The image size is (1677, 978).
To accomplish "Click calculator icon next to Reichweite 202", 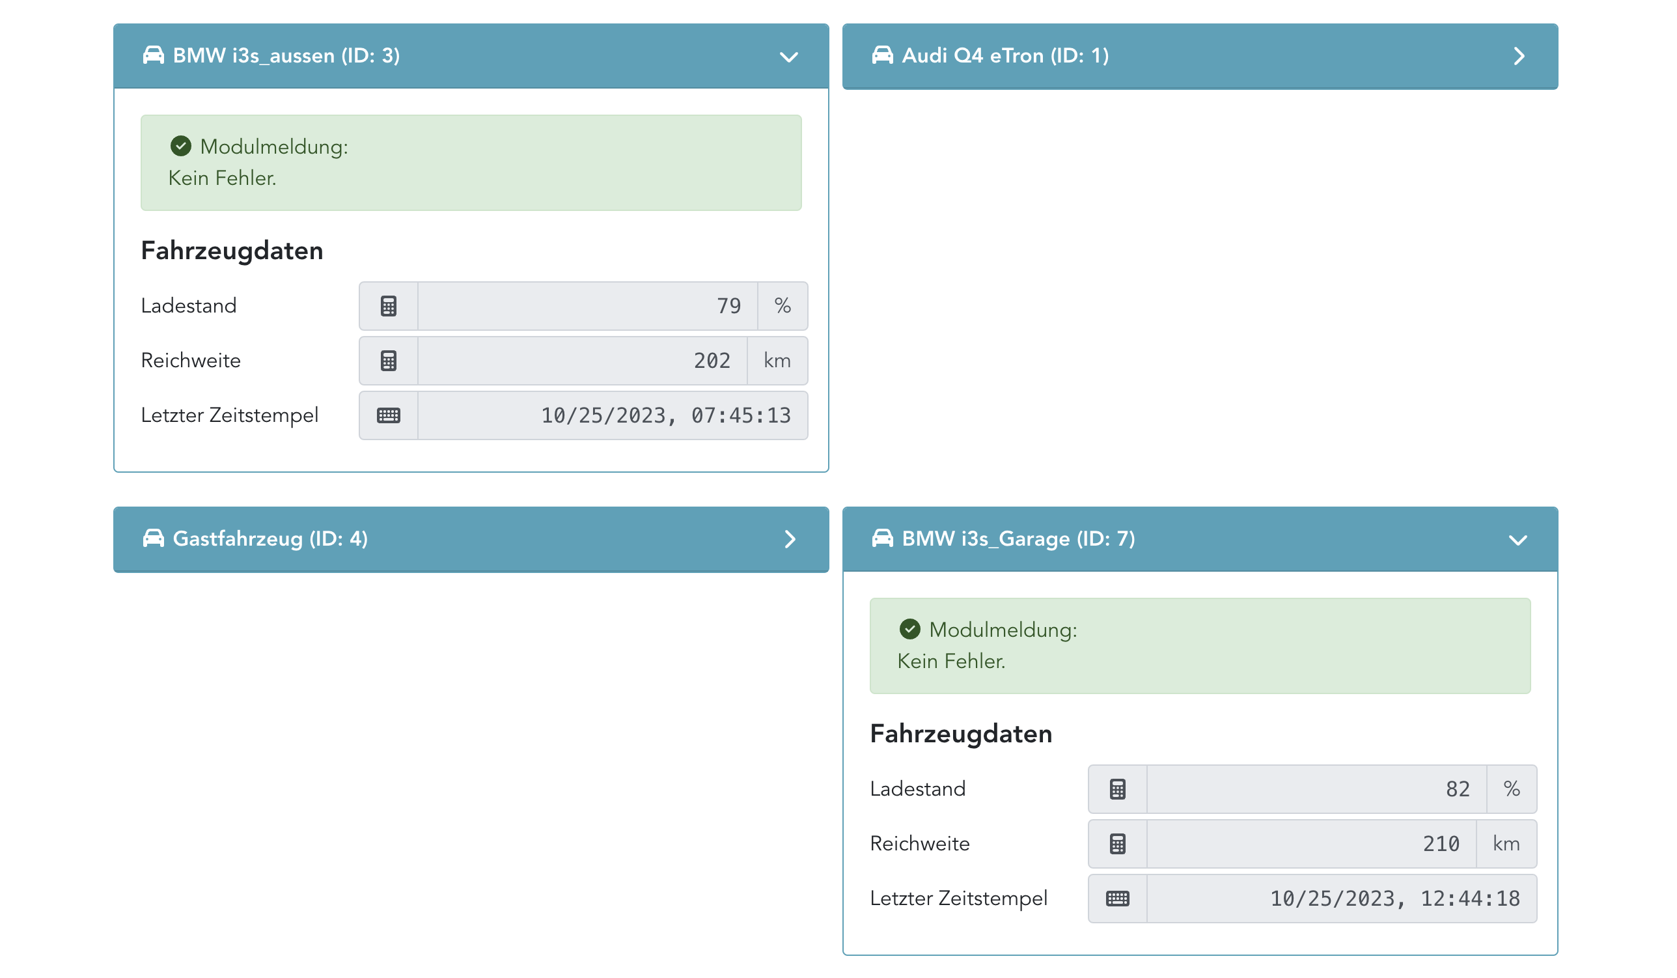I will click(x=389, y=361).
